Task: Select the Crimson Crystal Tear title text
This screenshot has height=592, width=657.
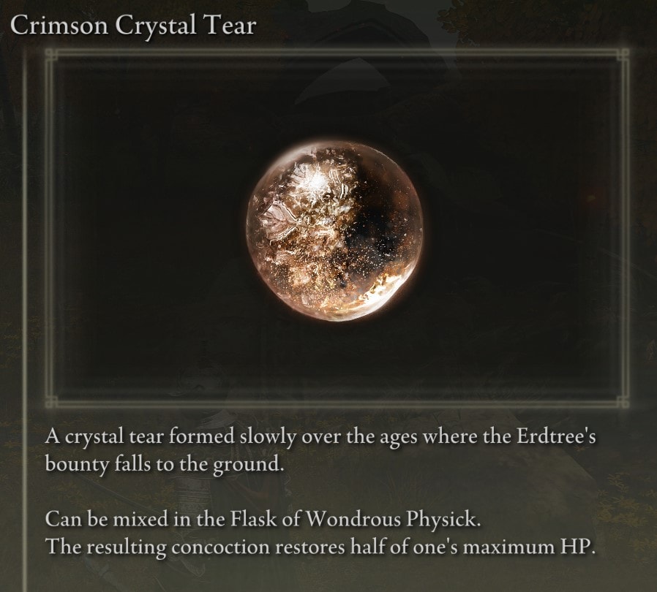Action: (133, 26)
